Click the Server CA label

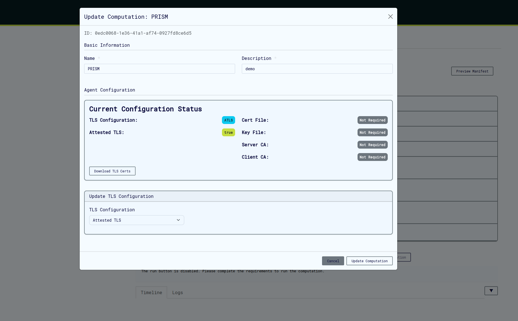[255, 145]
